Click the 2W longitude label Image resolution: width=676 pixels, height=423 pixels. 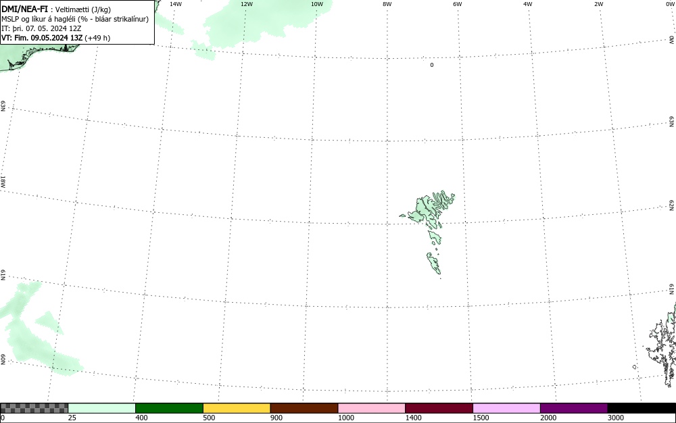[x=598, y=4]
